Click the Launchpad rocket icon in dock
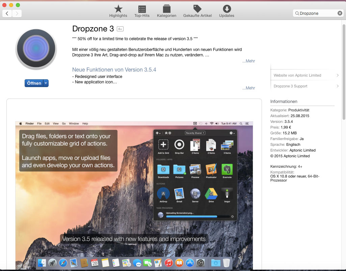346x271 pixels. 52,263
